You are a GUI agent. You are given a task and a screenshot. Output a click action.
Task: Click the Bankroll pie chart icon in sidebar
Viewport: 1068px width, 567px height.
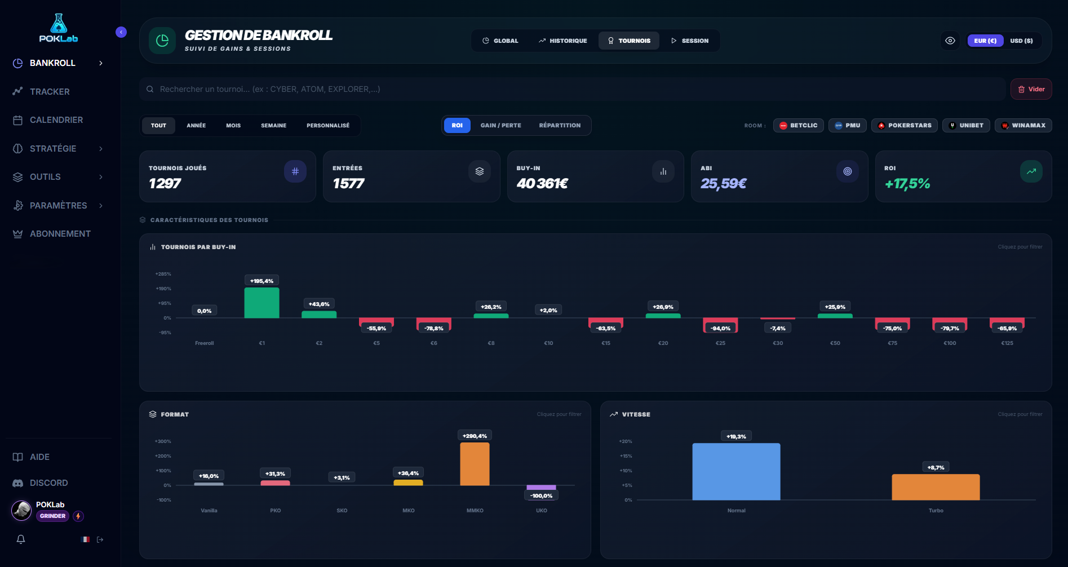(18, 63)
